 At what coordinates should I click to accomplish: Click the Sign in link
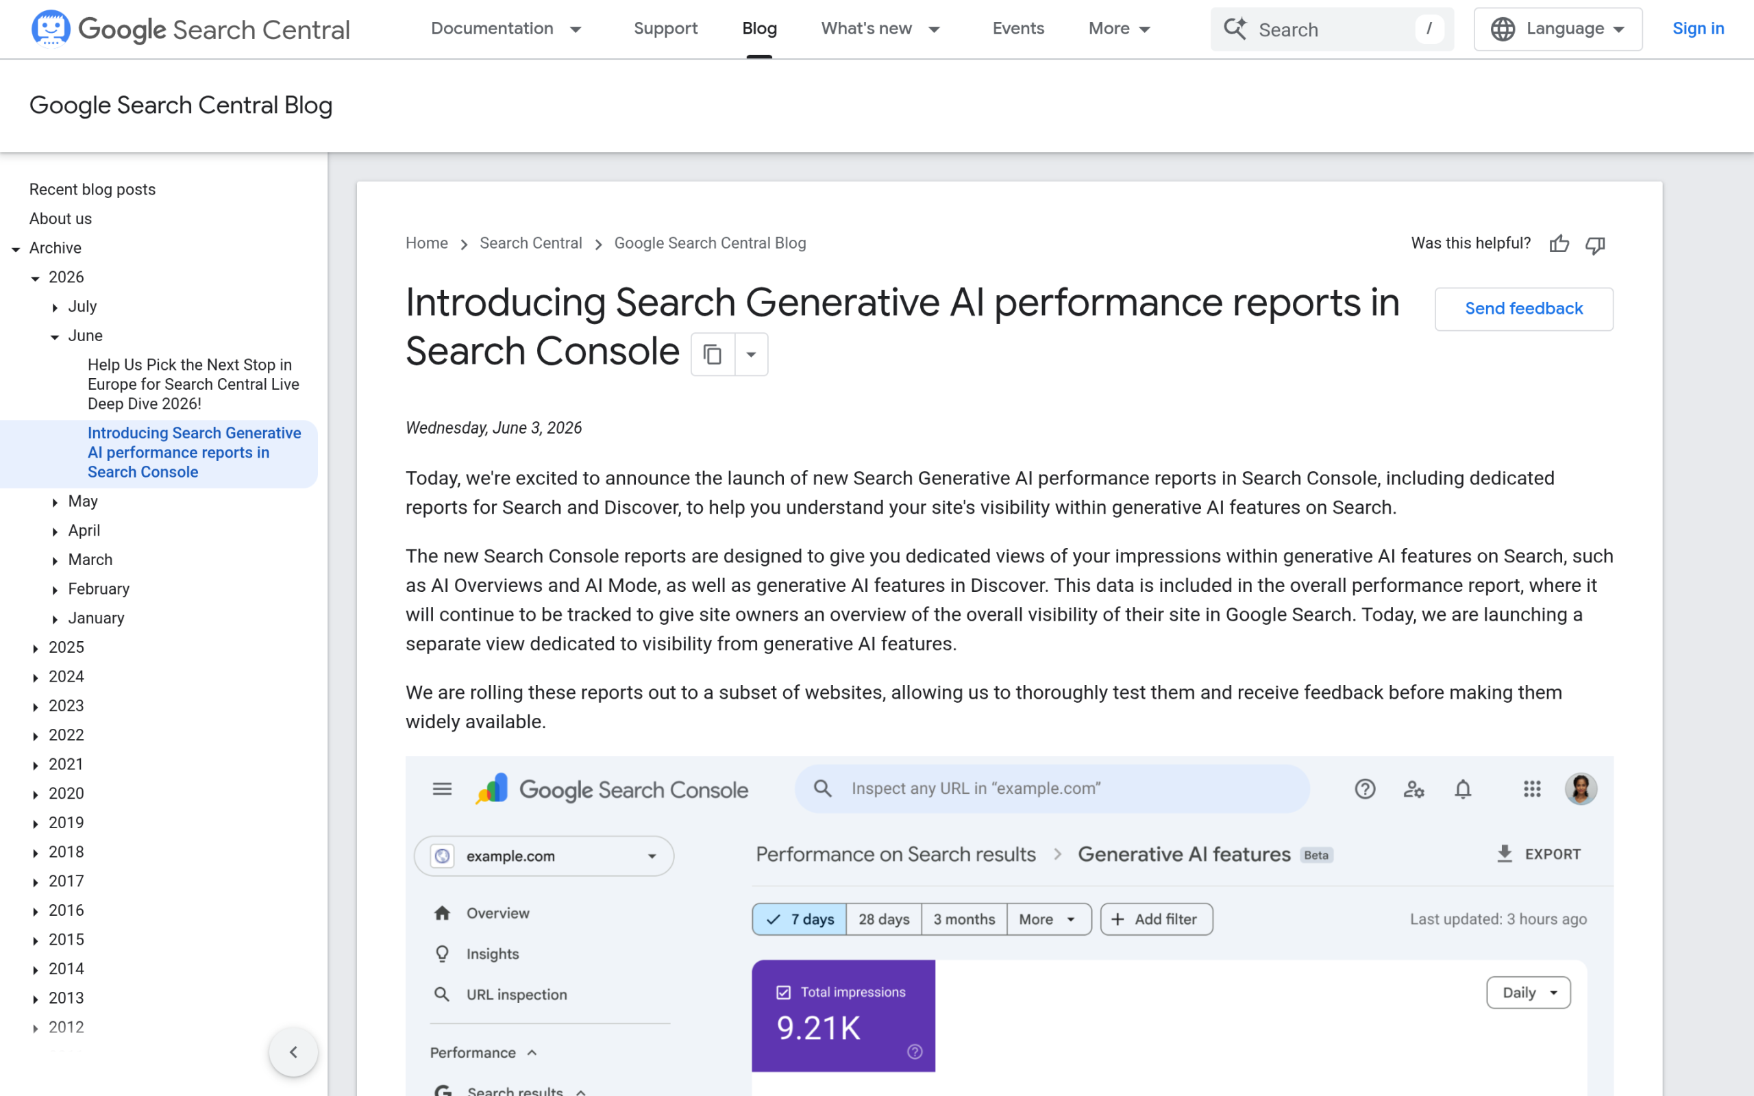pyautogui.click(x=1697, y=29)
